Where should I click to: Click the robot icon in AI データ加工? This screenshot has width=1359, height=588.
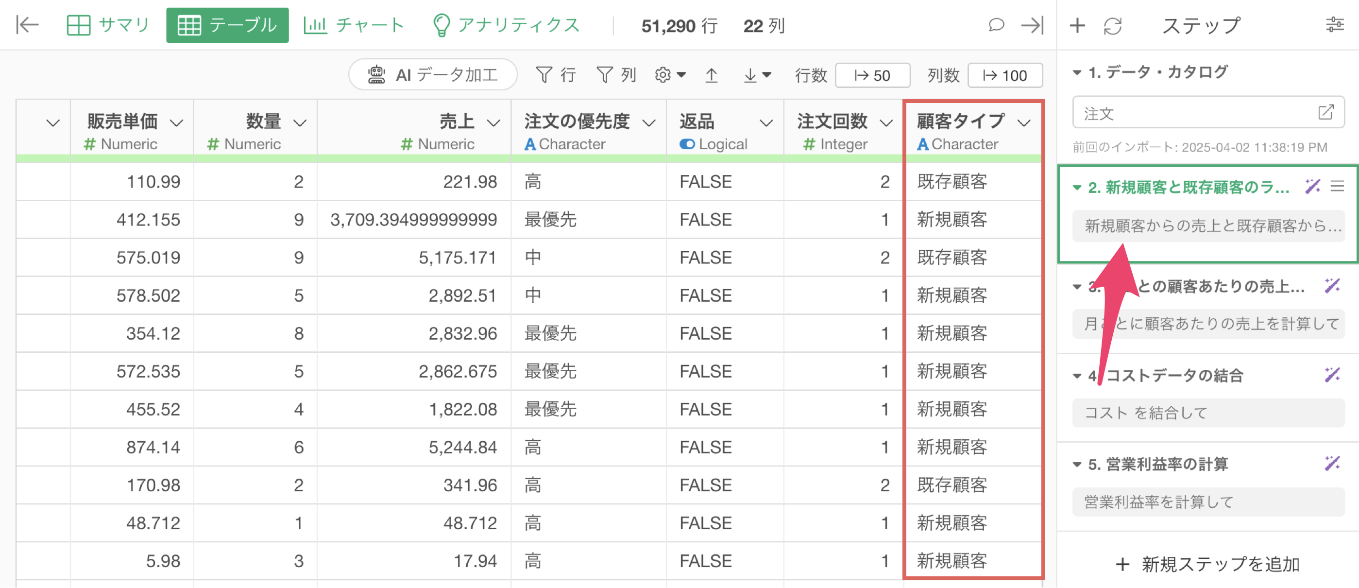click(376, 74)
